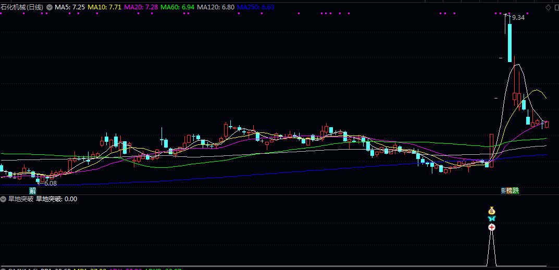Click the 榜 marker below the chart

(510, 191)
